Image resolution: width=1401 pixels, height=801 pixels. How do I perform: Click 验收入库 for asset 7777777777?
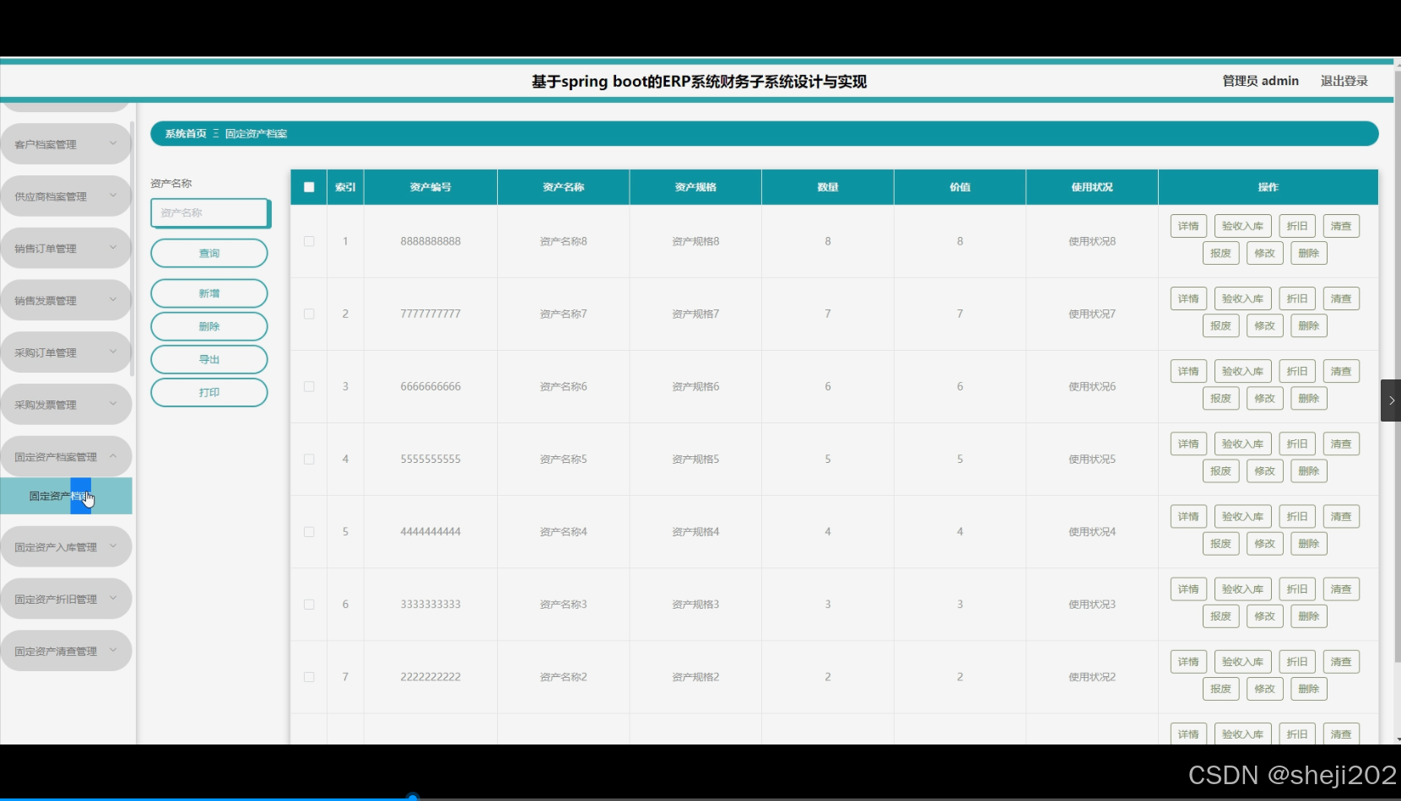coord(1242,298)
